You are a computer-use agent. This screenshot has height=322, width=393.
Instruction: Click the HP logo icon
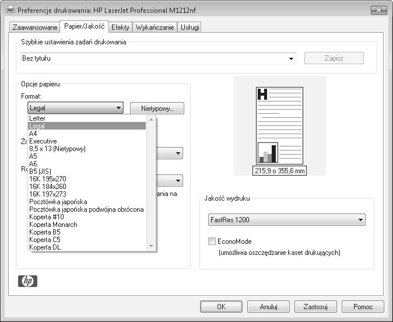pos(27,281)
